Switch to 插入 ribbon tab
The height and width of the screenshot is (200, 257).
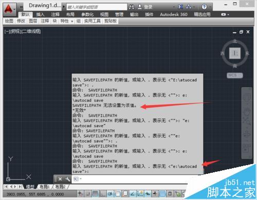click(40, 14)
